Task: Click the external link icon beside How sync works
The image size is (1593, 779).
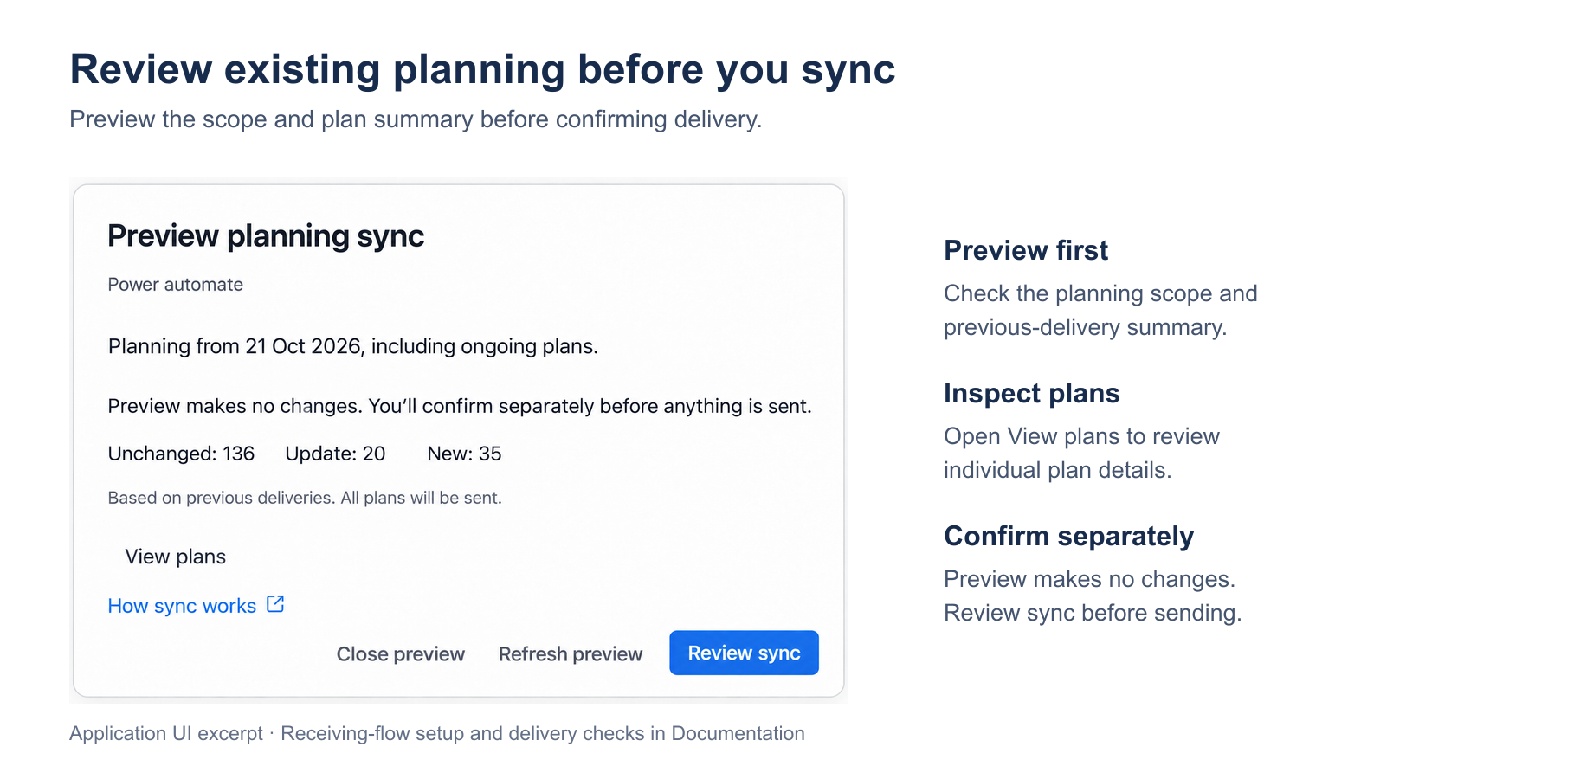Action: 275,604
